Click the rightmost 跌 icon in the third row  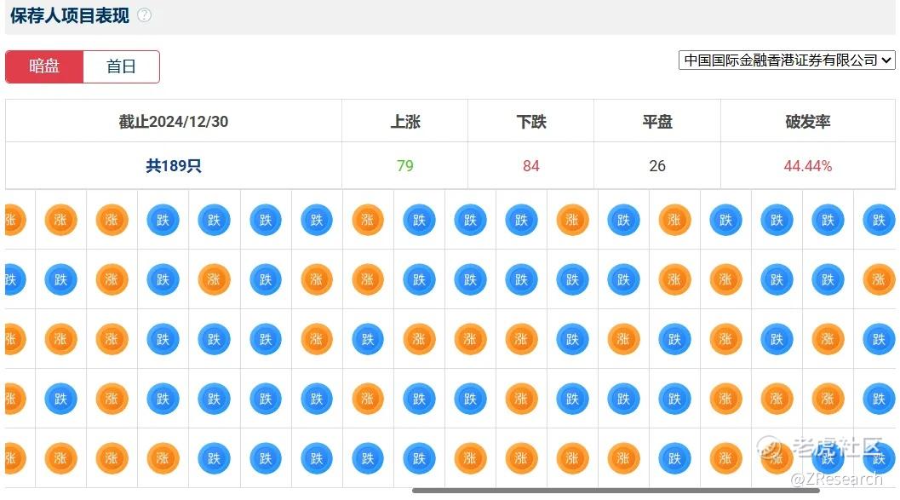click(879, 339)
